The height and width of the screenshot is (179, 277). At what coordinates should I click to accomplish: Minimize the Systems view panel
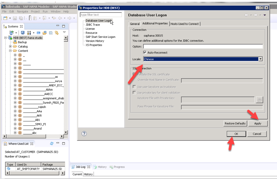(x=58, y=26)
